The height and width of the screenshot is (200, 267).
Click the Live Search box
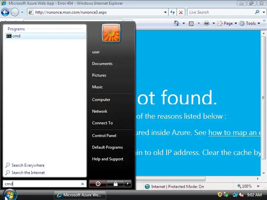tap(221, 12)
